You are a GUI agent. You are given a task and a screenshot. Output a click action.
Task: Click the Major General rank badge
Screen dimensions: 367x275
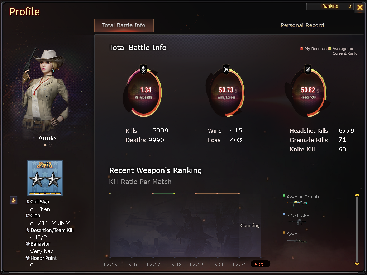point(45,178)
